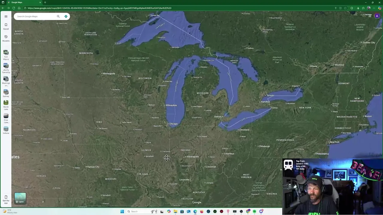Image resolution: width=383 pixels, height=215 pixels.
Task: Click the Kansas City label
Action: click(x=93, y=167)
